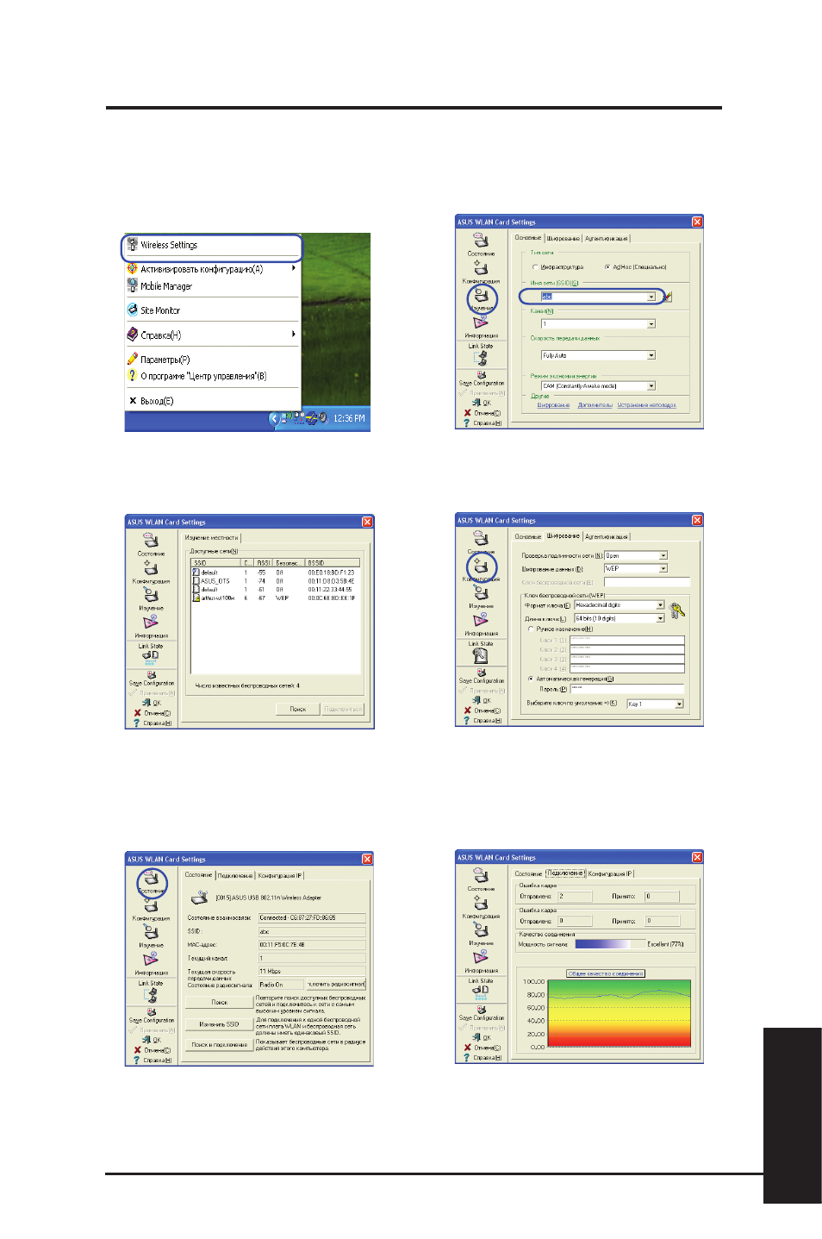Click the Устранение неполадок link

pos(647,405)
